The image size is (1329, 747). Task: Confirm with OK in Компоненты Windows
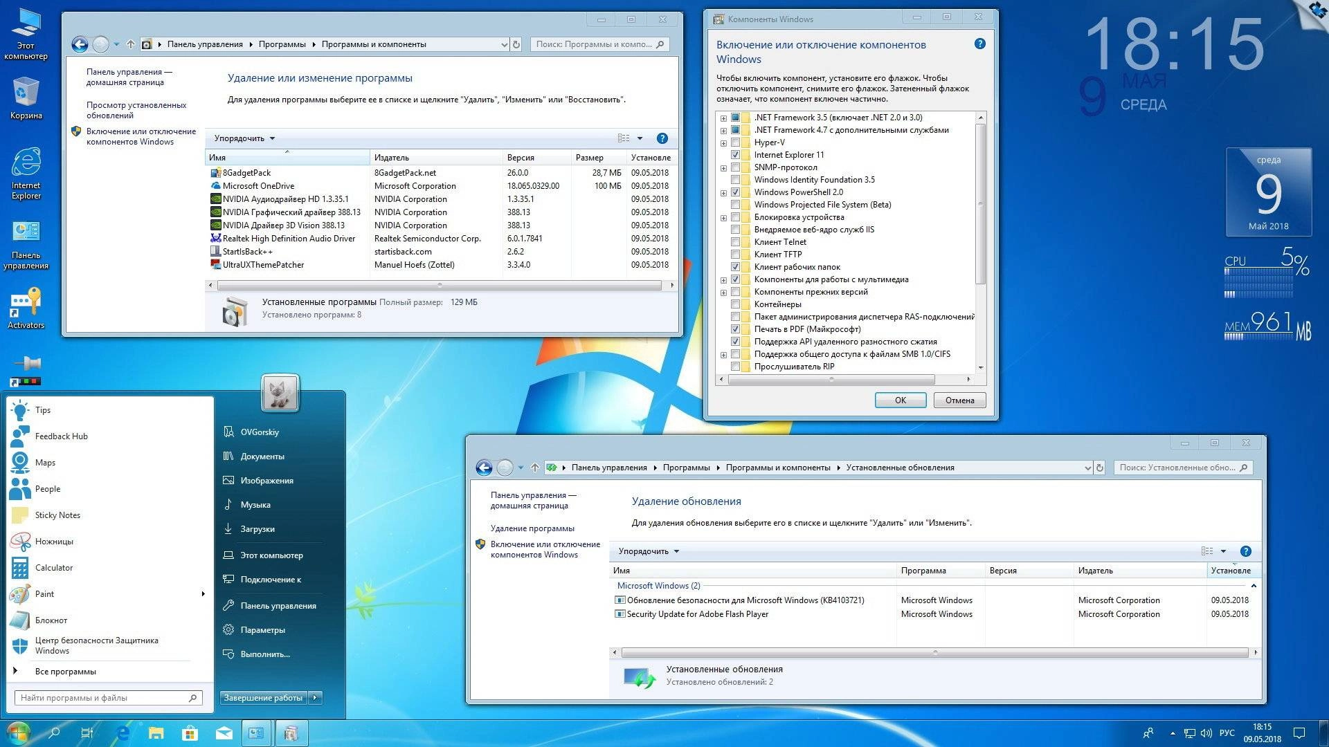point(900,400)
